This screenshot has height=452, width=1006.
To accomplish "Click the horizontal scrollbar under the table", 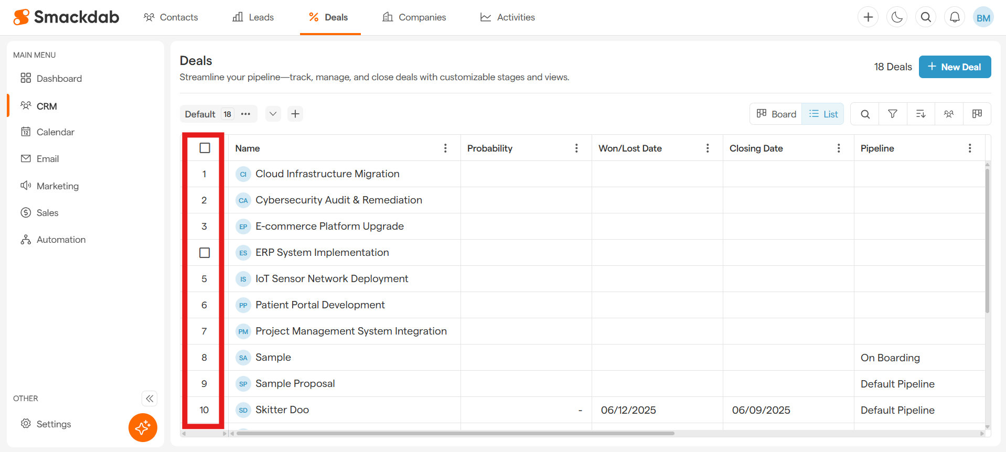I will pos(454,433).
